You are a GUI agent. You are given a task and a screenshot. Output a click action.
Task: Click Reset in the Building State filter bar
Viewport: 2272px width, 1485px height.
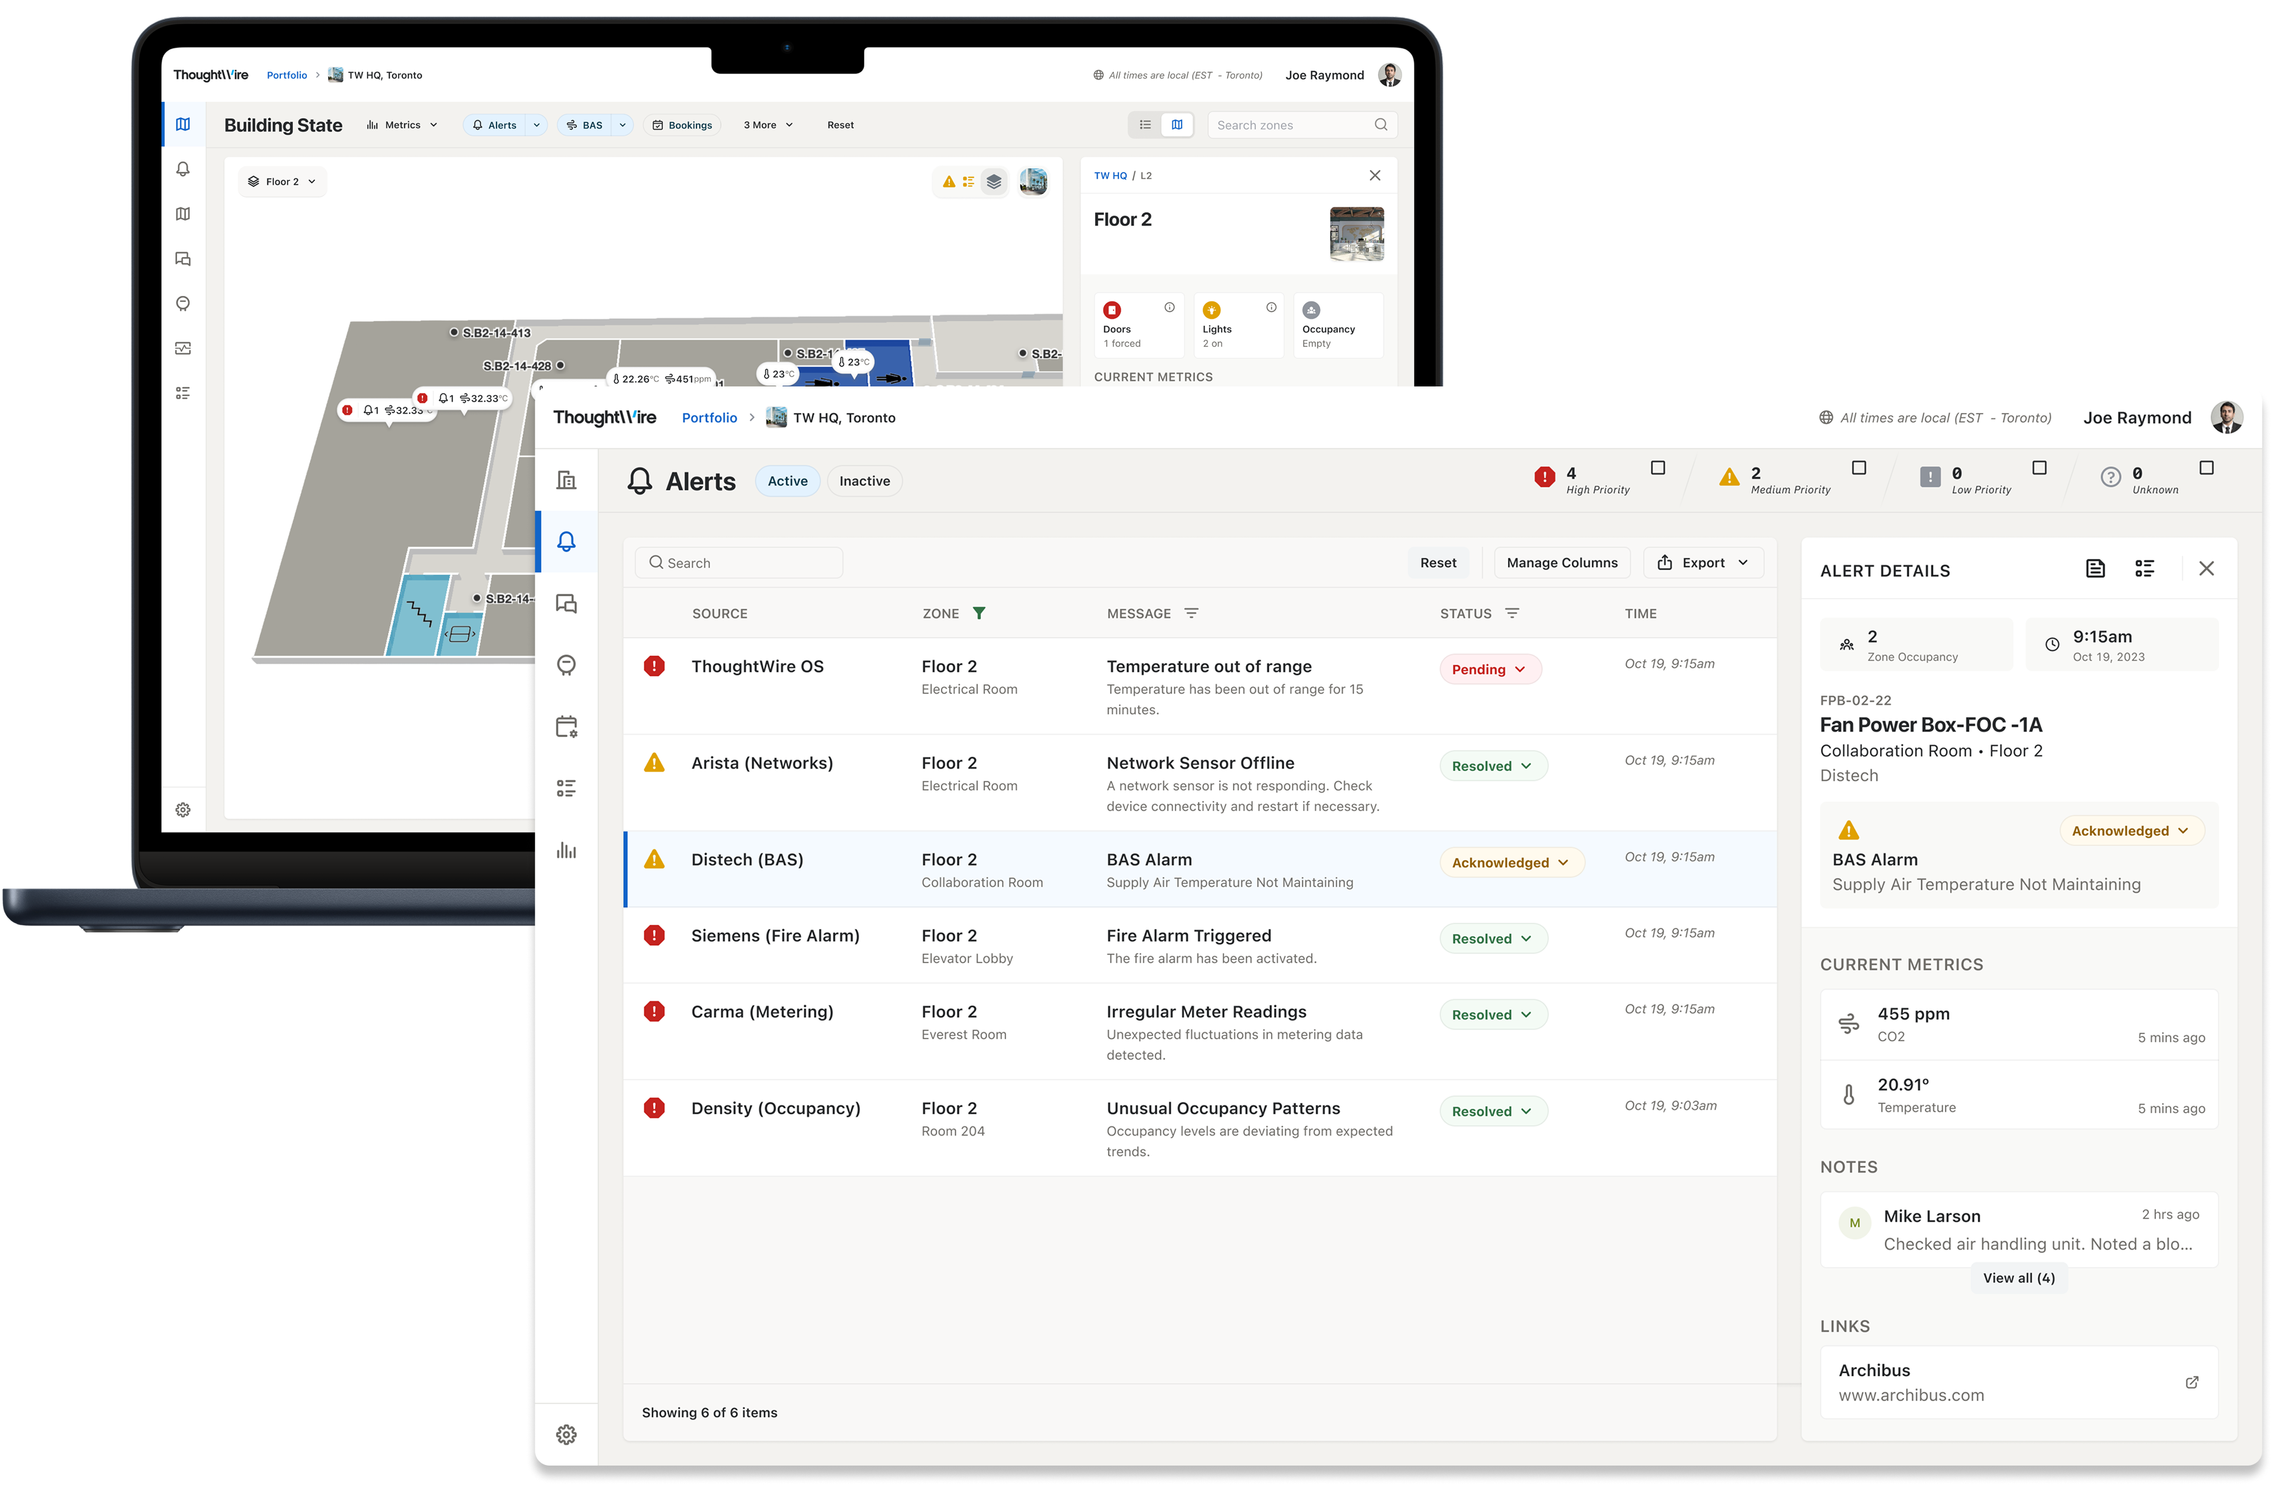click(x=840, y=124)
